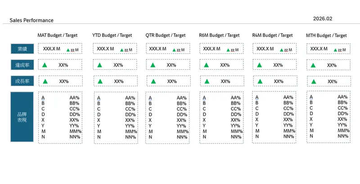Select the 成長率 row label
Viewport: 360px width, 184px height.
(22, 81)
